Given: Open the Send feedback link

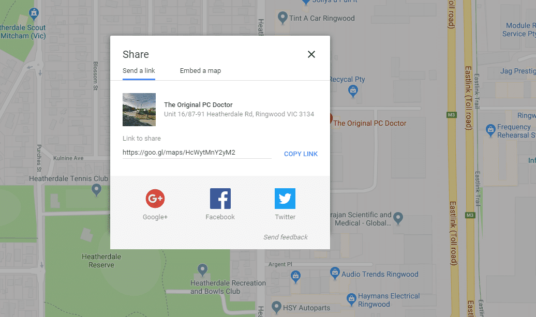Looking at the screenshot, I should pyautogui.click(x=285, y=237).
